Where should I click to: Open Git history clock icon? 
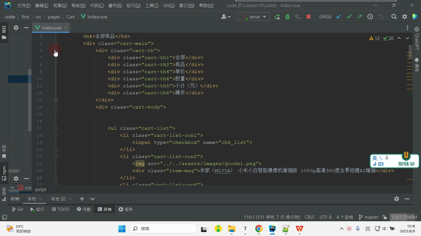click(x=370, y=17)
